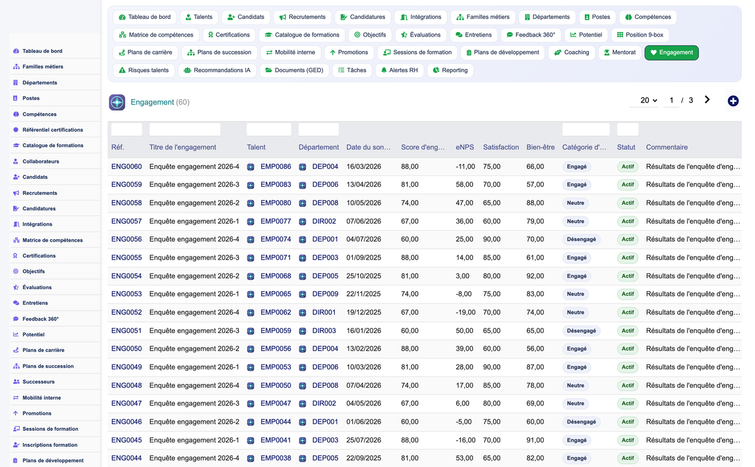Image resolution: width=755 pixels, height=467 pixels.
Task: Click Actif status in ENG0054 row
Action: click(628, 277)
